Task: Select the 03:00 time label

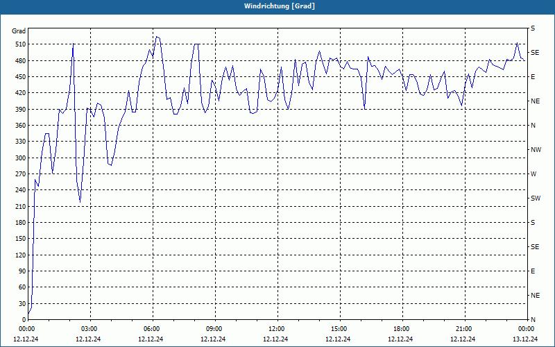Action: tap(91, 328)
